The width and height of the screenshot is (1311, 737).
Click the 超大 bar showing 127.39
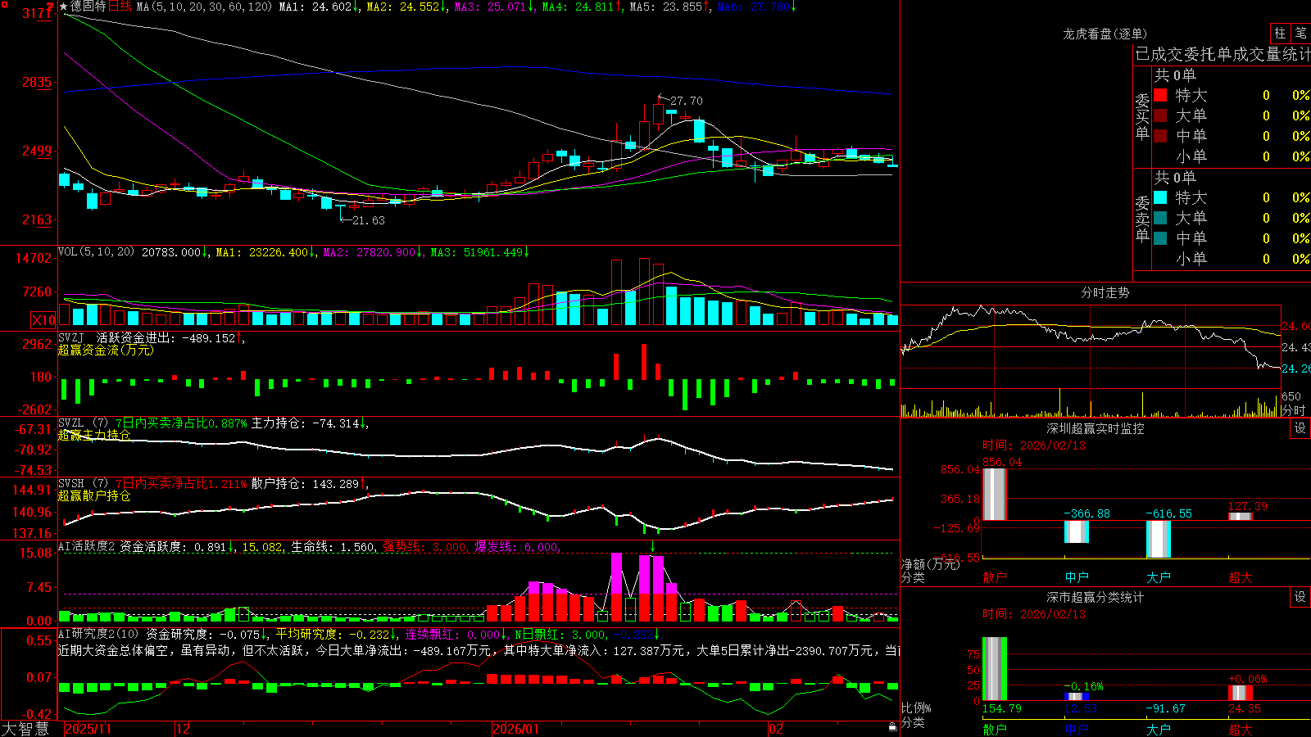(1241, 516)
